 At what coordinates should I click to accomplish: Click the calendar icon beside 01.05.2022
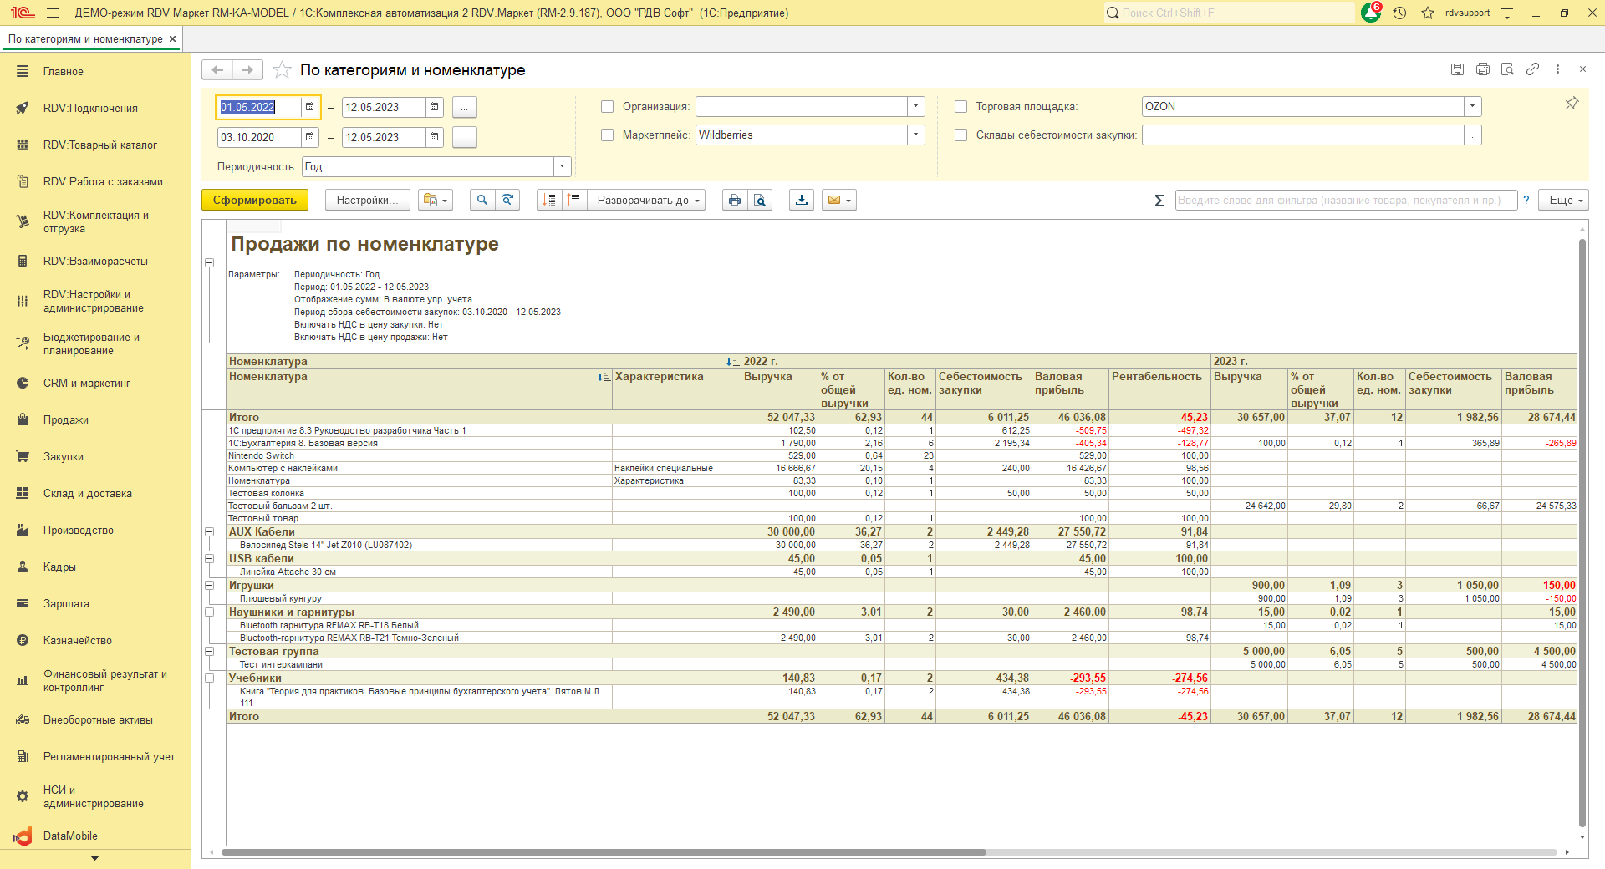(x=309, y=107)
